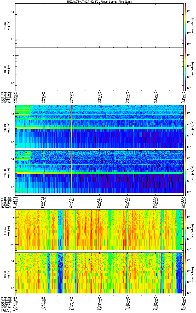Click the '1800' time label on the bottom axis
196x313 pixels.
(x=183, y=309)
